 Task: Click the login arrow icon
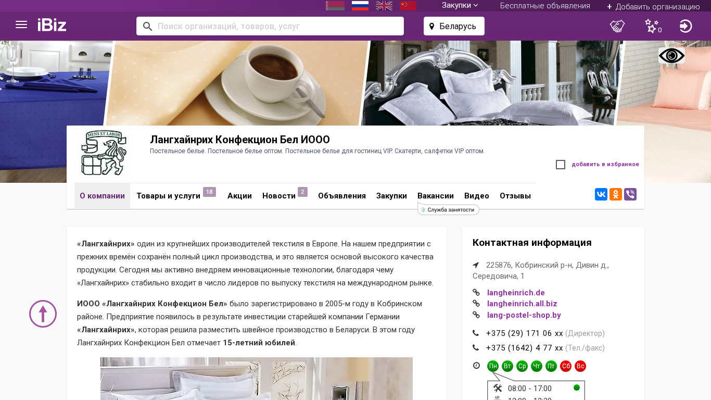click(x=686, y=26)
